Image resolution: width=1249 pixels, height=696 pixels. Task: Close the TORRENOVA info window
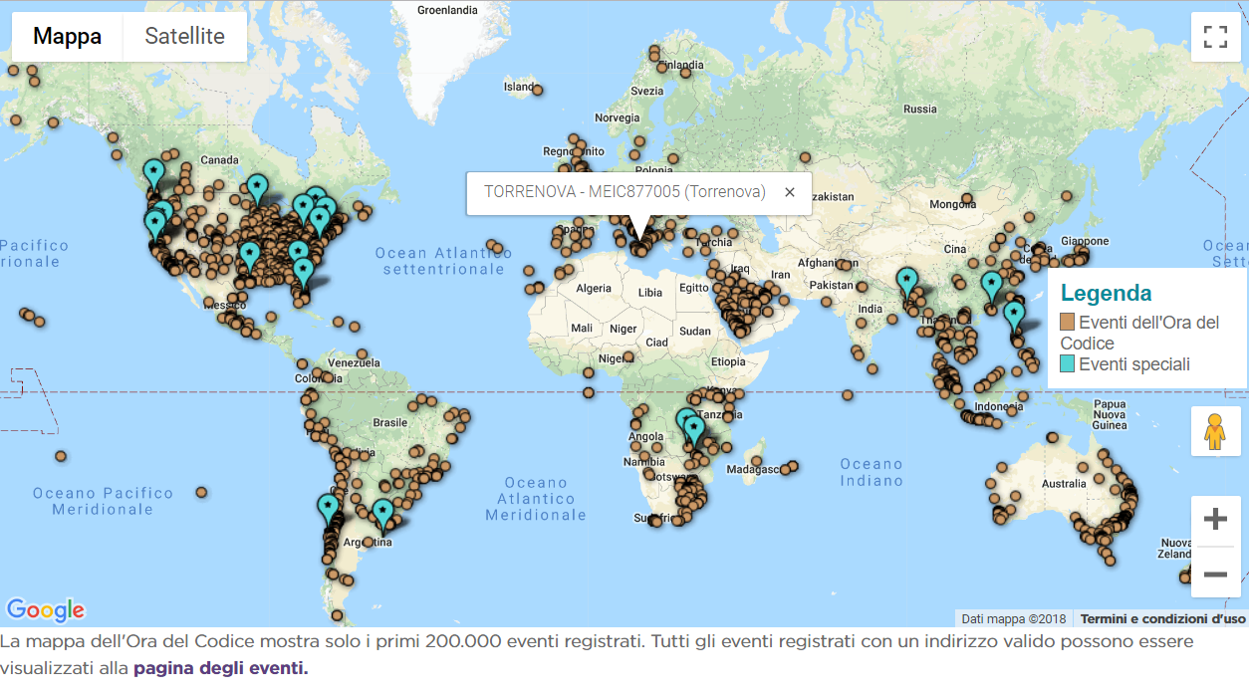[790, 192]
